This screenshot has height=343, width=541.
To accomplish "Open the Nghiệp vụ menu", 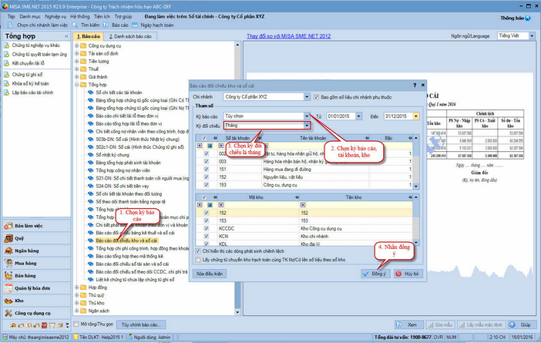I will click(x=55, y=16).
